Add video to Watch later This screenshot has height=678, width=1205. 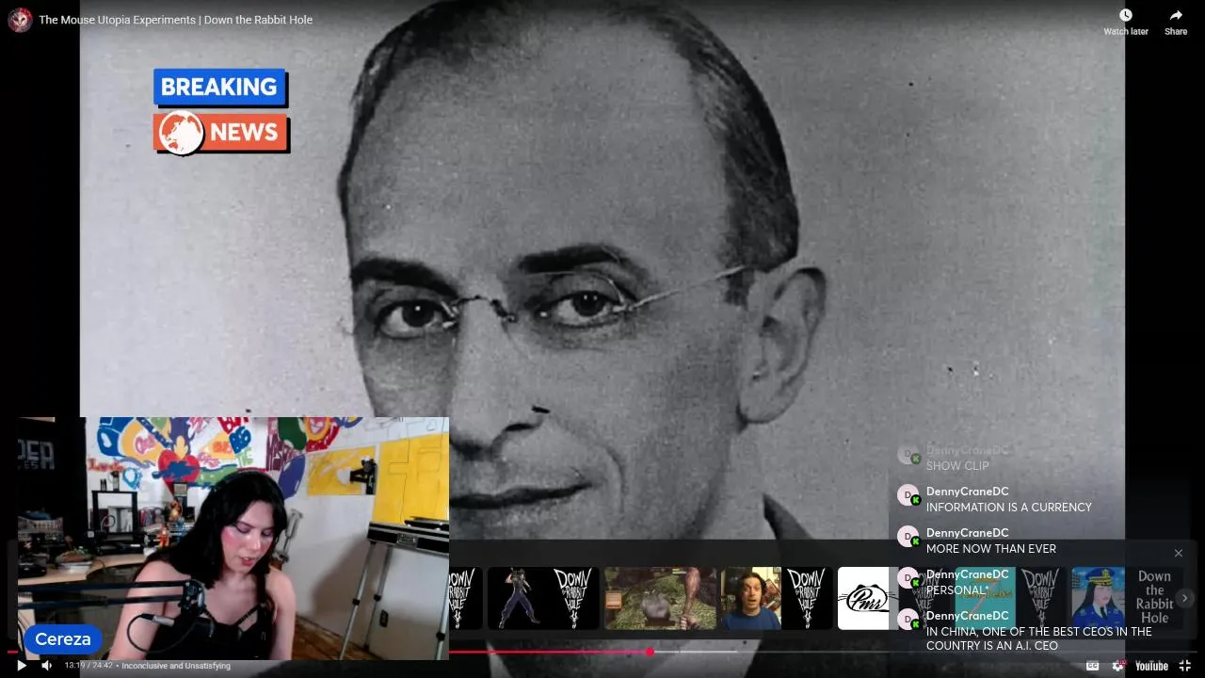click(1126, 22)
